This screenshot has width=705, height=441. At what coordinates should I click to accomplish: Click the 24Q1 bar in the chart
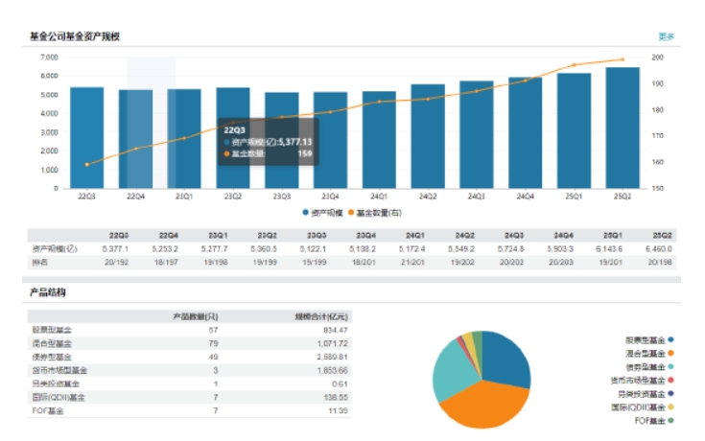pyautogui.click(x=379, y=139)
